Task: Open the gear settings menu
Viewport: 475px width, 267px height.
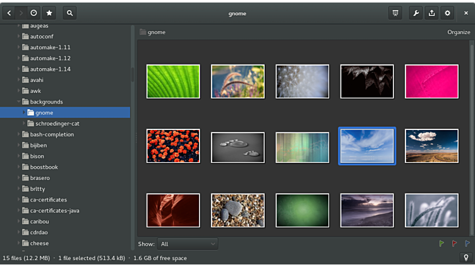Action: [x=447, y=13]
